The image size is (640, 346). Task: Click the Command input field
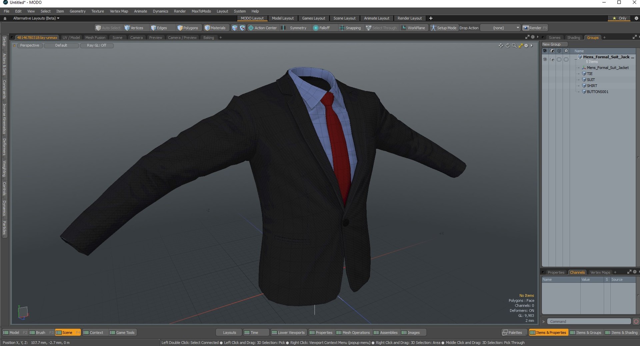tap(589, 322)
